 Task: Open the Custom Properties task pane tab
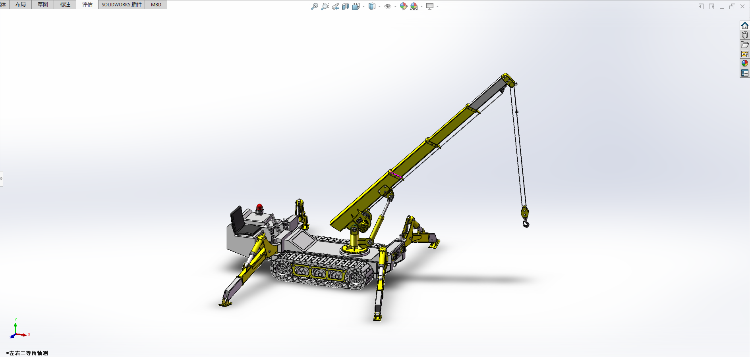745,73
